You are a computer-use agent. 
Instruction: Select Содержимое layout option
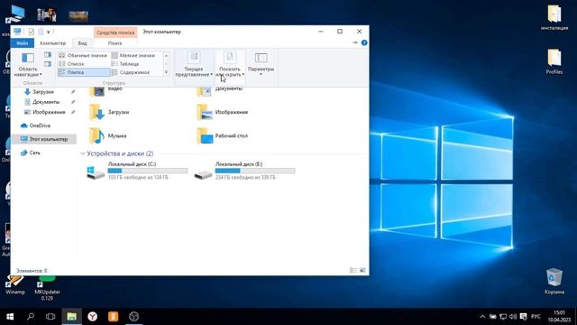(133, 72)
